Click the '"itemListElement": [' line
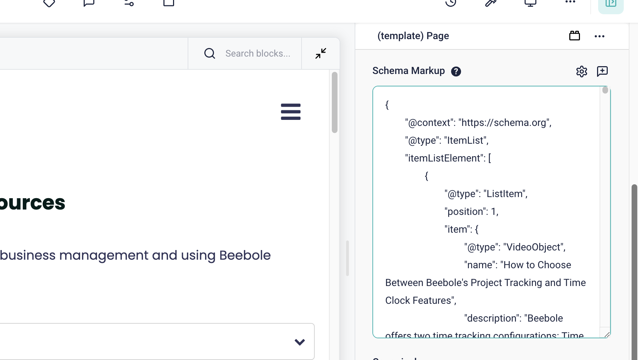This screenshot has width=638, height=360. [x=448, y=158]
